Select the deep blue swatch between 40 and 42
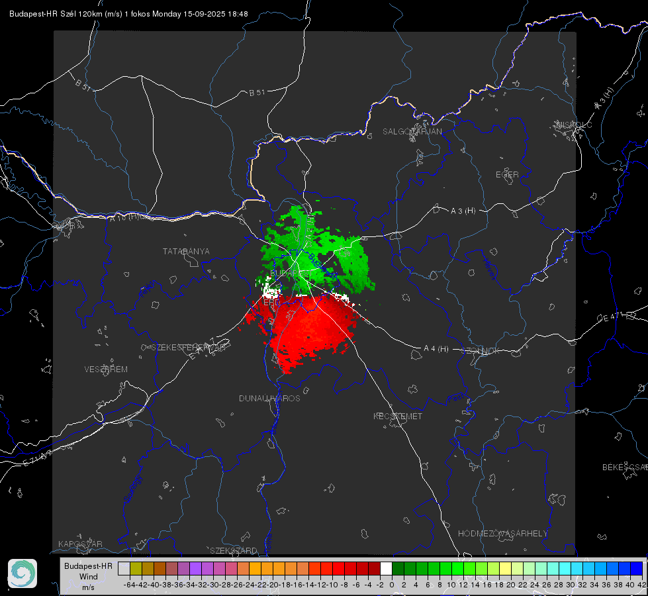Screen dimensions: 648x596 (636, 568)
